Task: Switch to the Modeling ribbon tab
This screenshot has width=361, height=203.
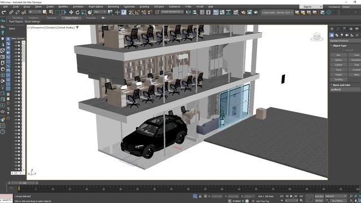Action: click(x=17, y=17)
